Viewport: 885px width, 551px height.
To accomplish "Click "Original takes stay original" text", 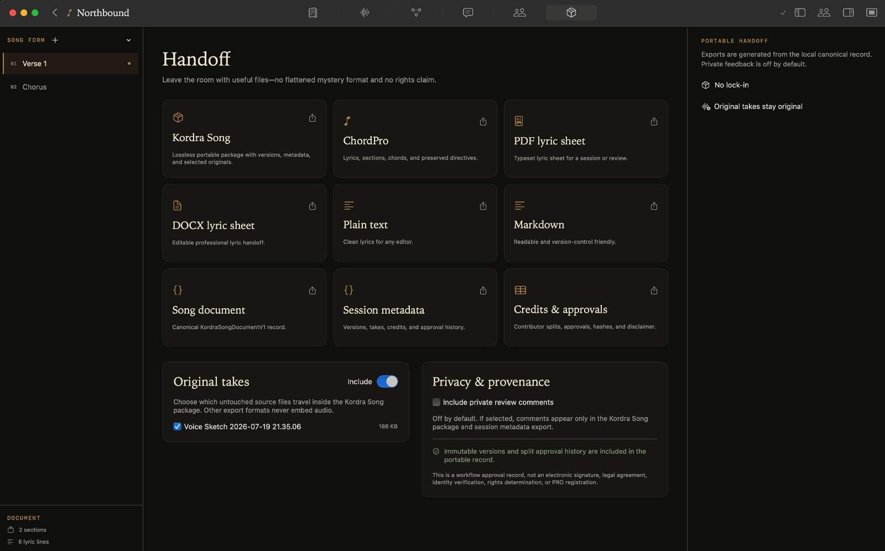I will 758,107.
